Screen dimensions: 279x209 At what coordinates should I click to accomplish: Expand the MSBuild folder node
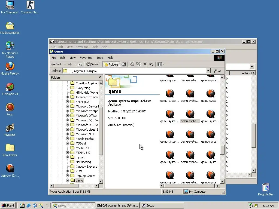tap(68, 143)
